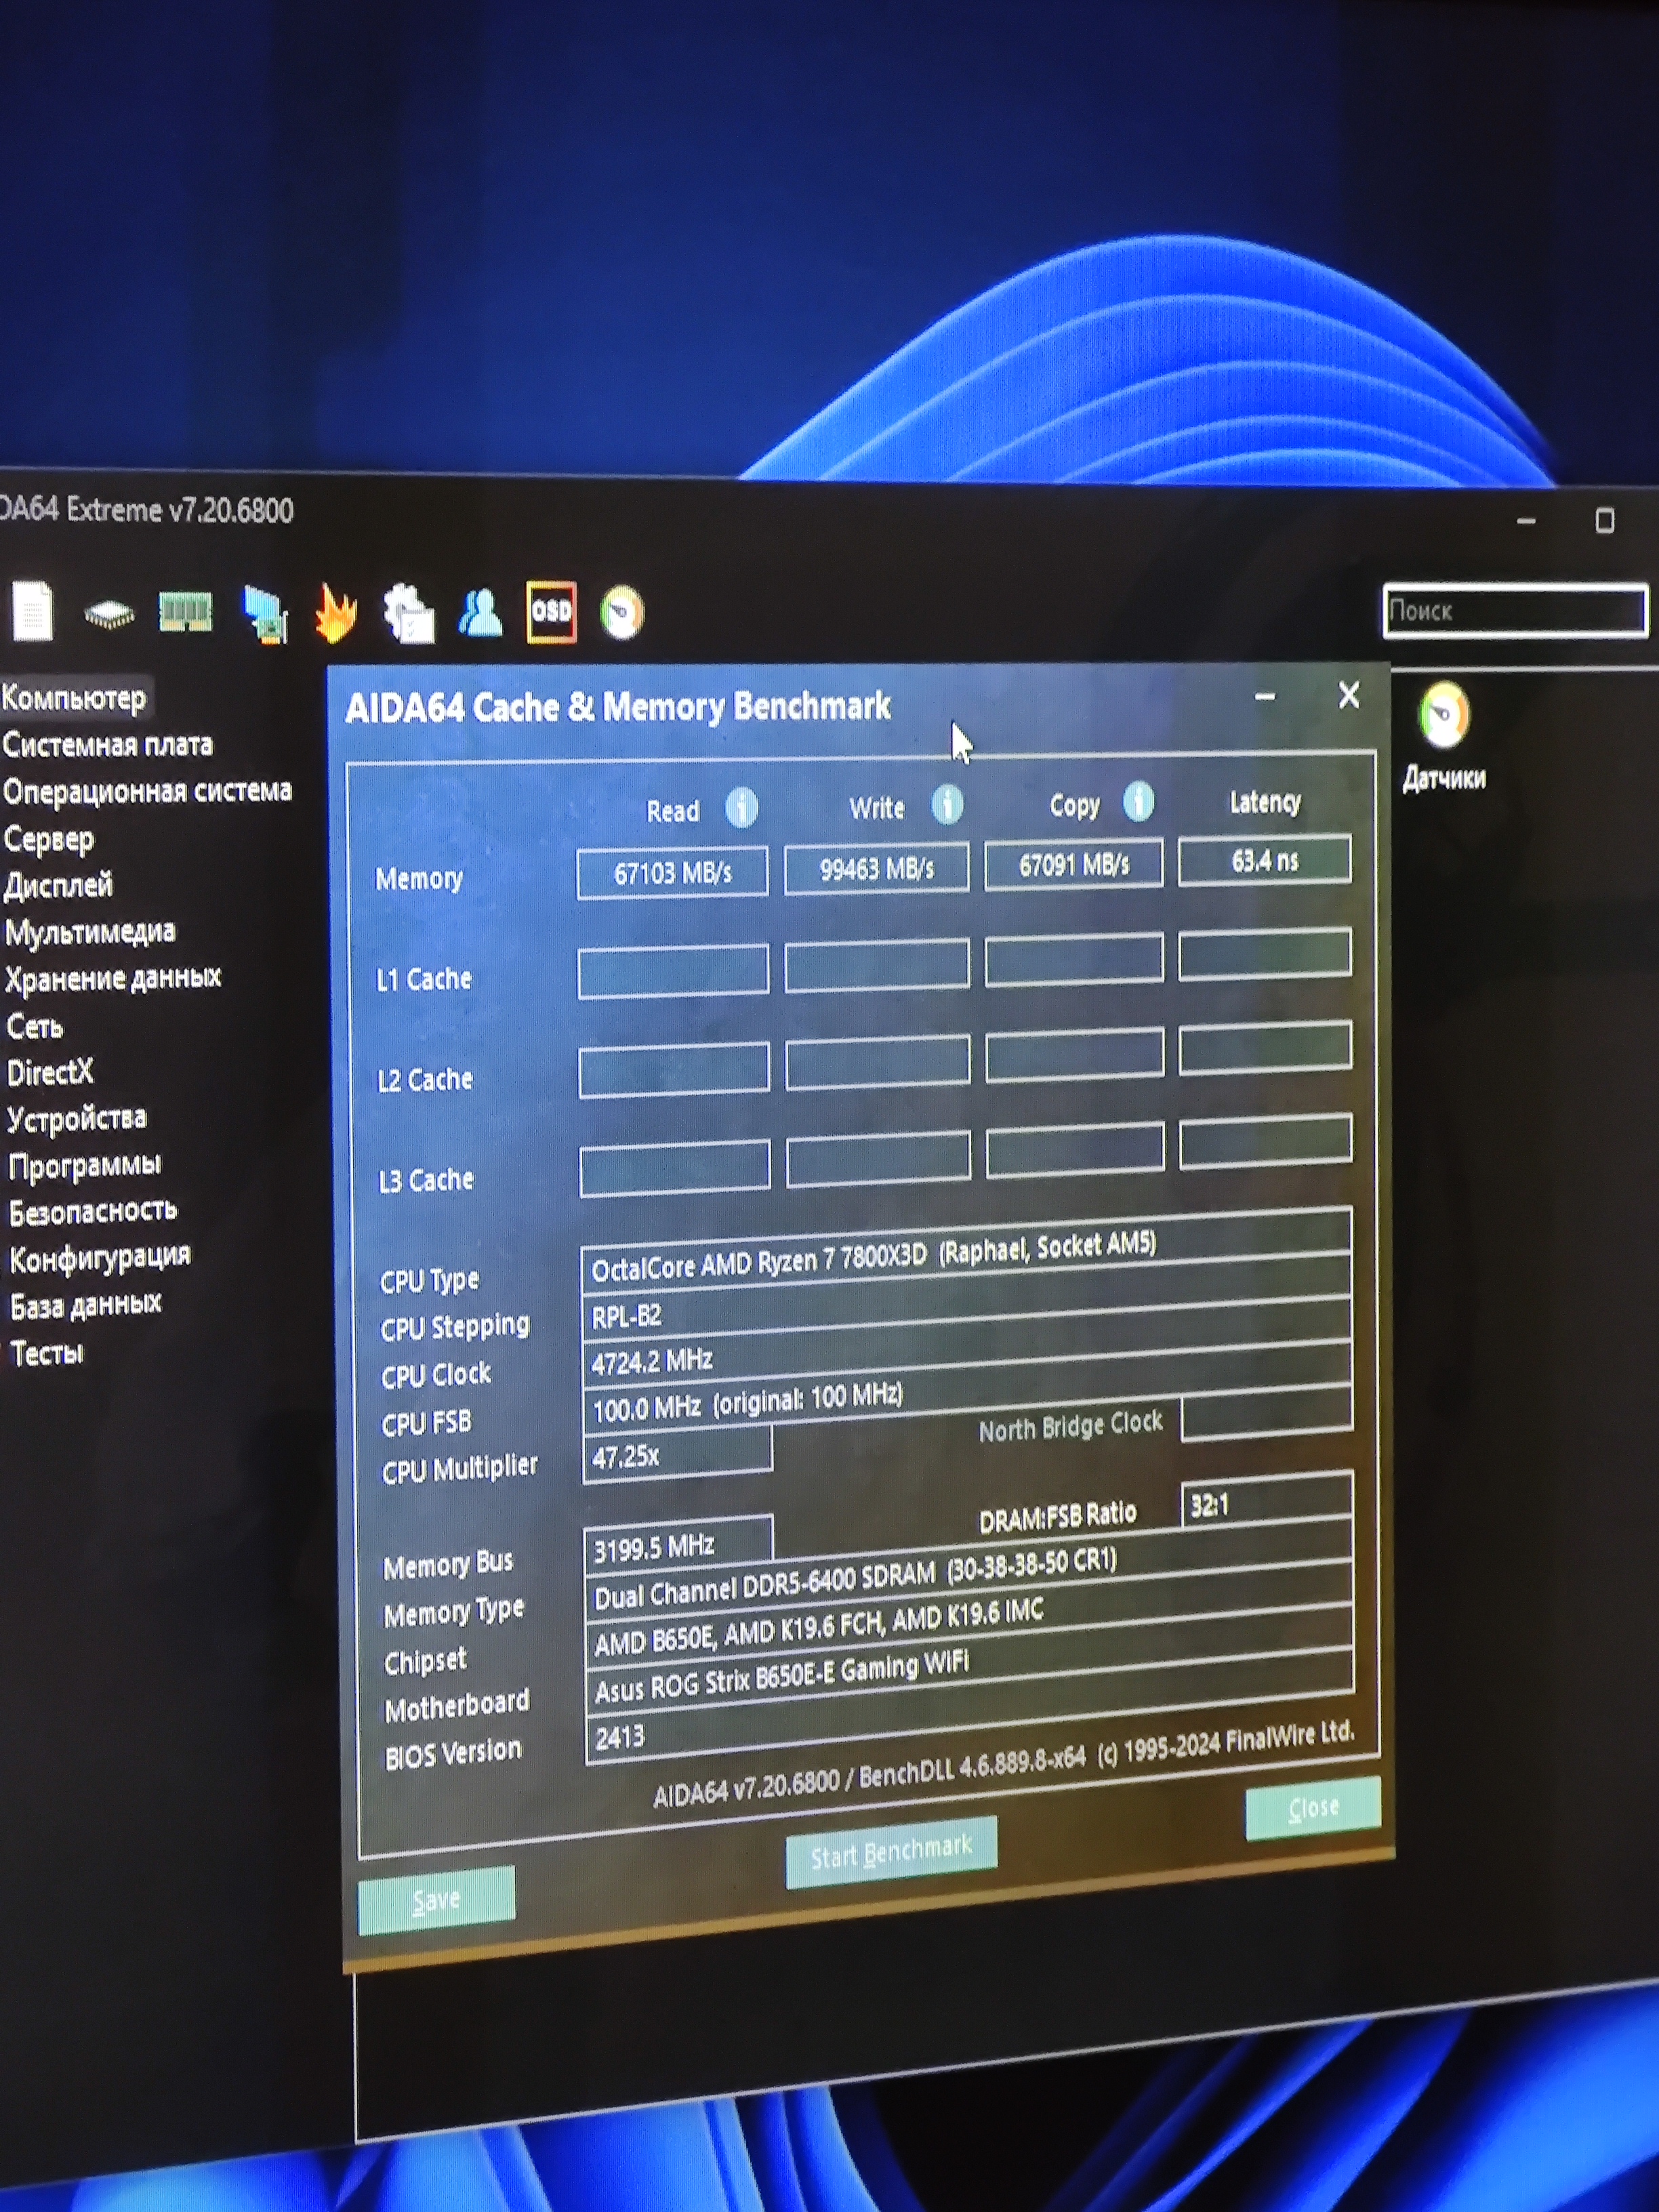Open the network monitor toolbar icon
This screenshot has width=1659, height=2212.
pyautogui.click(x=265, y=614)
